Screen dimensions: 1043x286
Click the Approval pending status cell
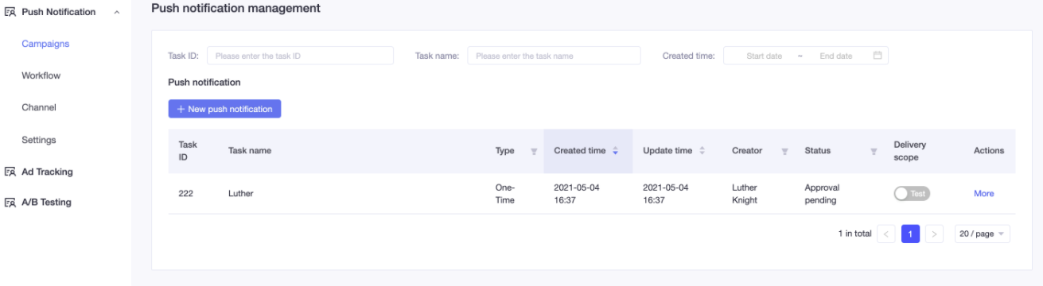pos(822,194)
